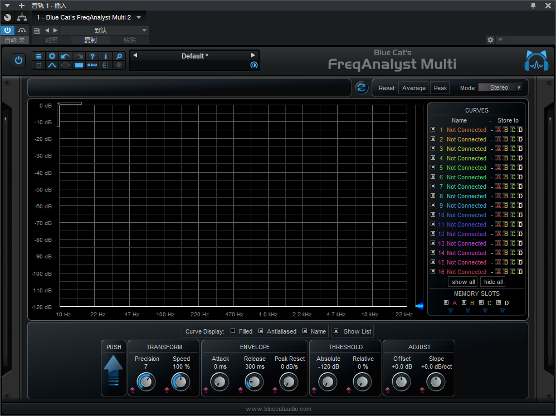556x416 pixels.
Task: Select previous plugin preset arrow
Action: [135, 55]
